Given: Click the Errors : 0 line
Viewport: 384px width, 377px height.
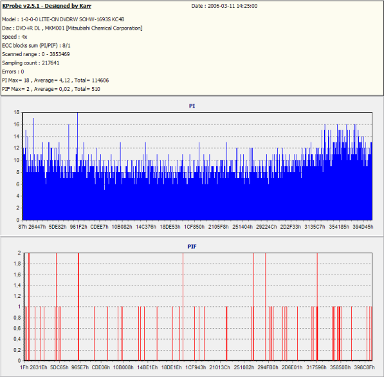Looking at the screenshot, I should [x=13, y=72].
